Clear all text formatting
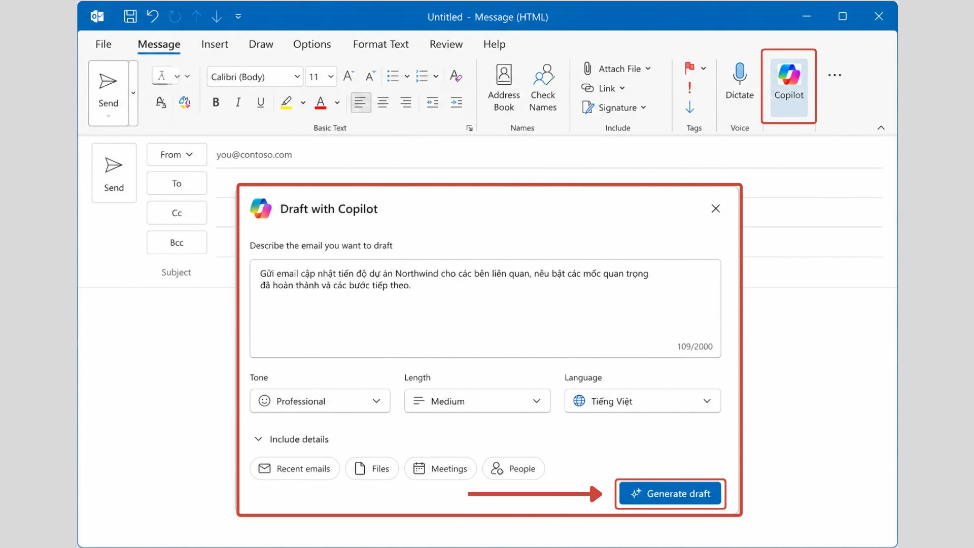Screen dimensions: 974x548 pos(456,76)
